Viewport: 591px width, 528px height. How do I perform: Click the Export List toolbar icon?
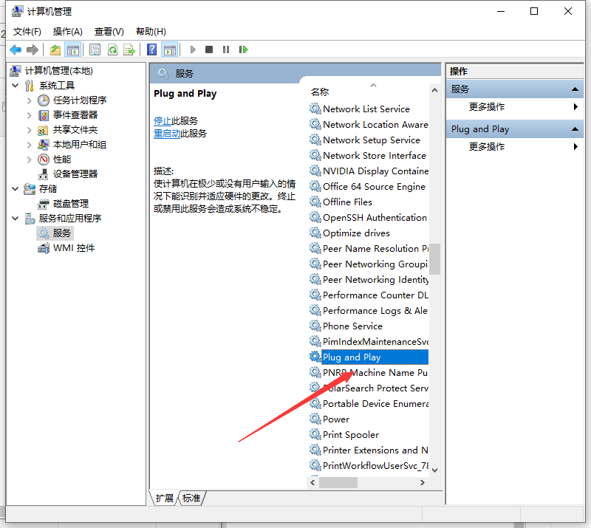(x=129, y=49)
